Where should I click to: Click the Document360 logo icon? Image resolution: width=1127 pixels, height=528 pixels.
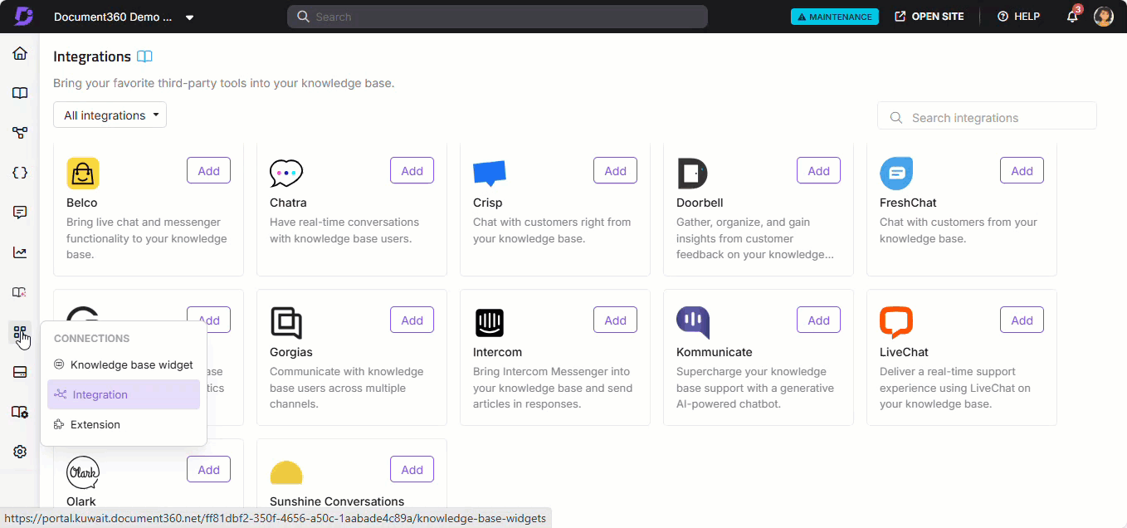point(23,17)
